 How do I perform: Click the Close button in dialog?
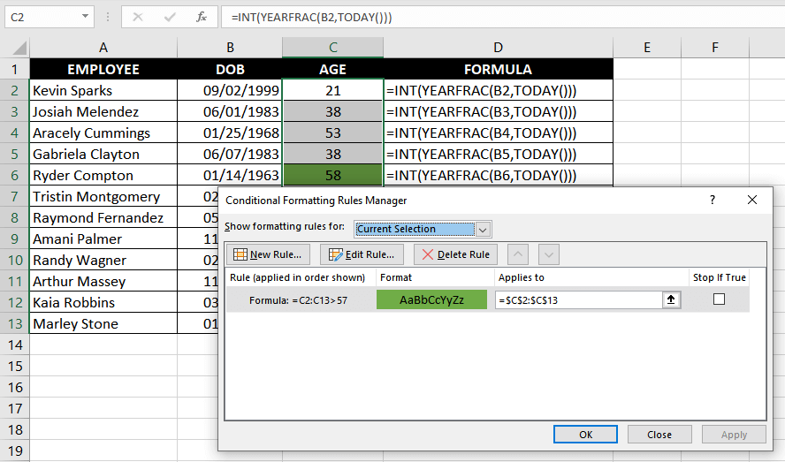659,435
